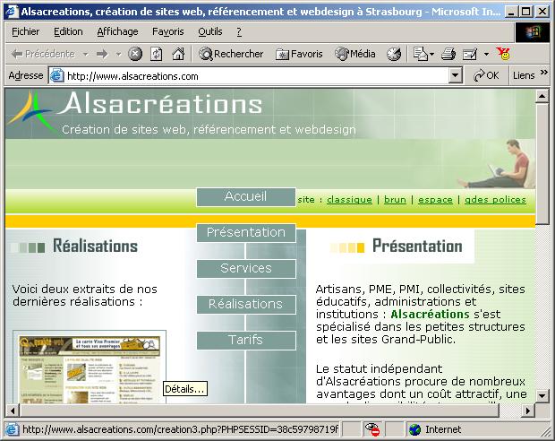
Task: Open the Favoris toolbar button
Action: pos(300,54)
